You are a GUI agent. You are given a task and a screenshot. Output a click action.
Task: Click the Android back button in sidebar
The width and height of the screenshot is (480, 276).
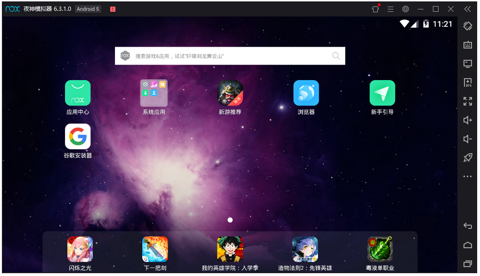467,226
